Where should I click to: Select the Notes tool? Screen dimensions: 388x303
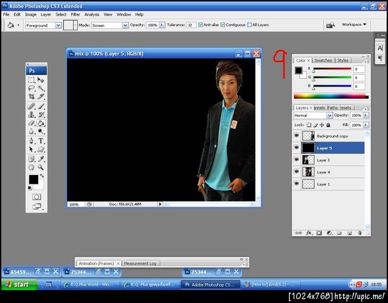point(32,159)
